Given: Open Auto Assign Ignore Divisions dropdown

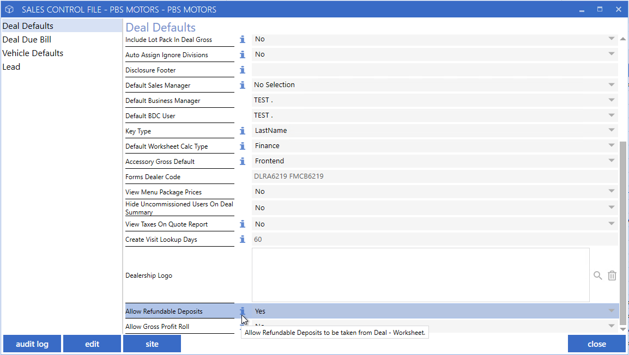Looking at the screenshot, I should 612,54.
